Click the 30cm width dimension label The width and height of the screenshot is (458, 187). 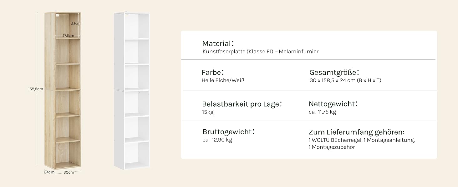(x=69, y=172)
